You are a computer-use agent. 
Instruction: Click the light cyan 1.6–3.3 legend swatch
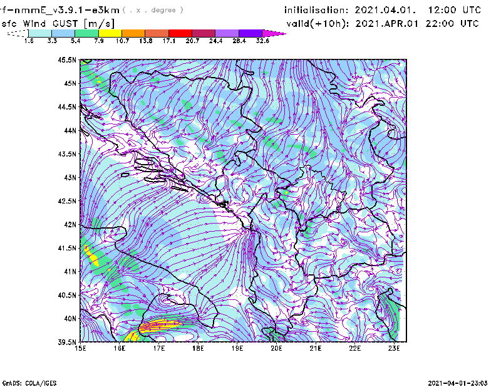(40, 33)
